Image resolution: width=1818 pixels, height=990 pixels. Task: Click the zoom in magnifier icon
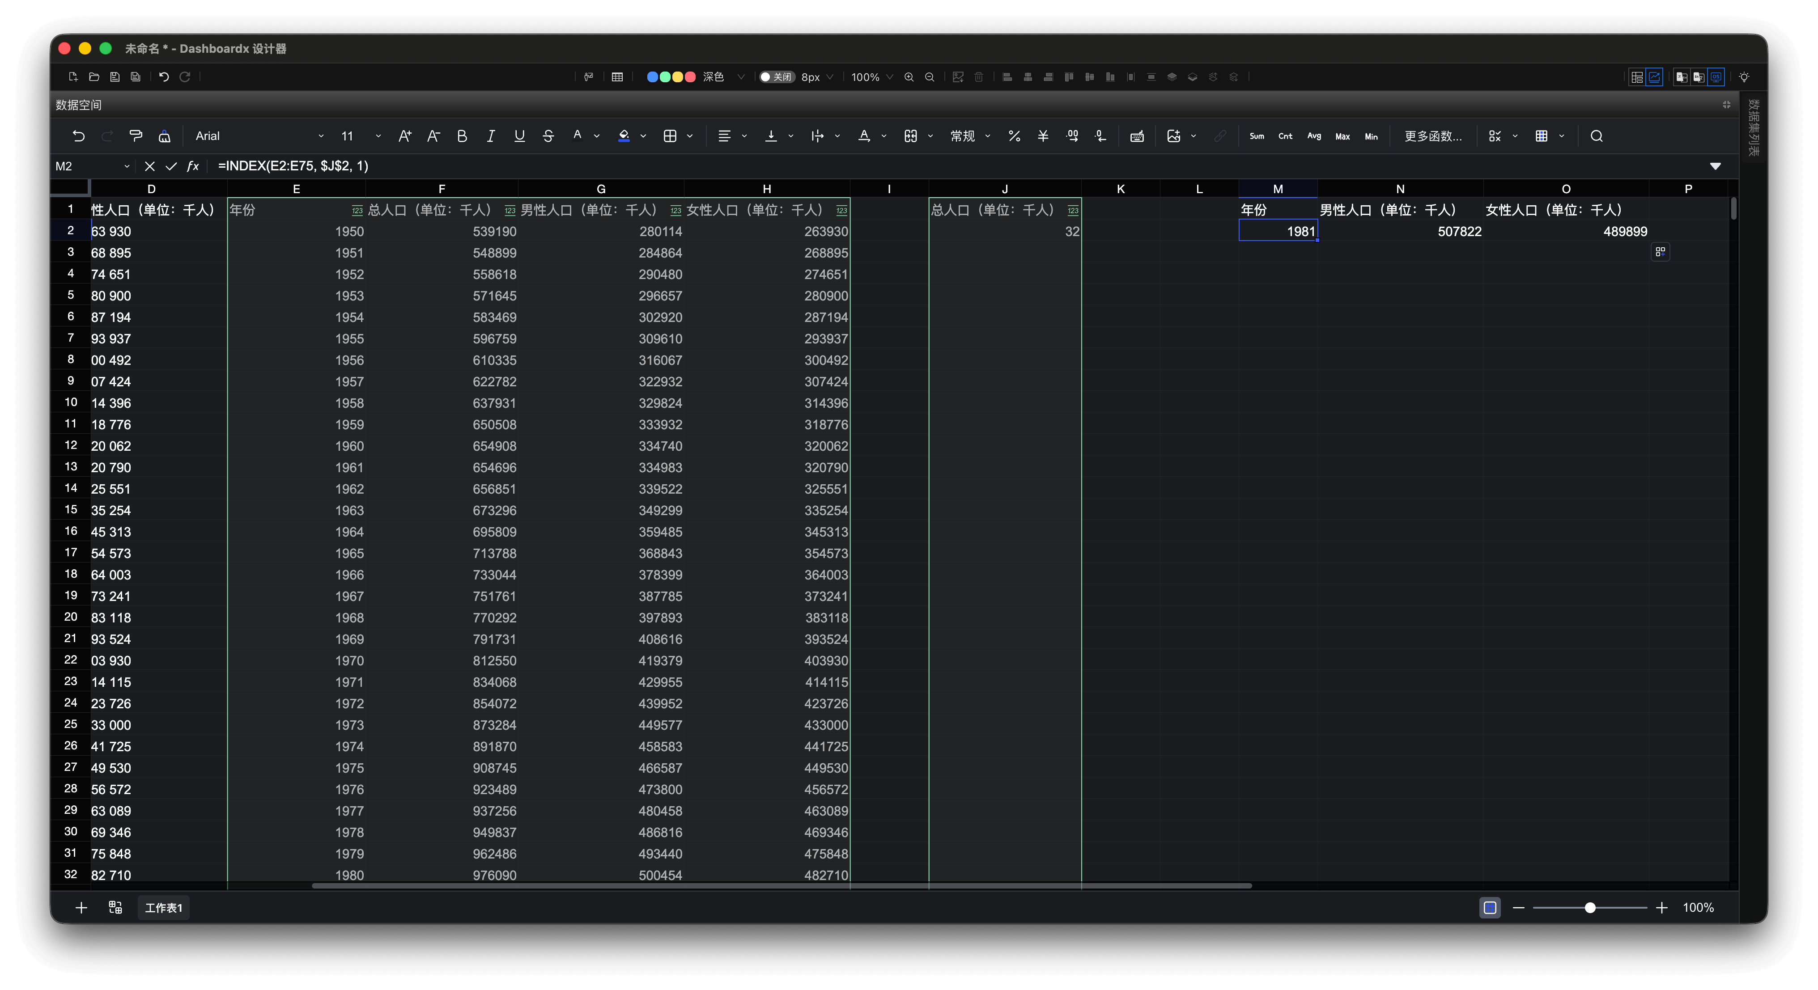pyautogui.click(x=909, y=77)
